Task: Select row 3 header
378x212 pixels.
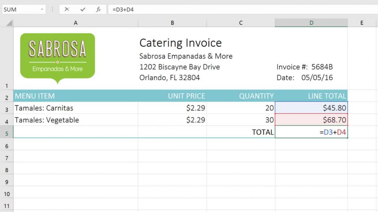Action: click(x=7, y=108)
